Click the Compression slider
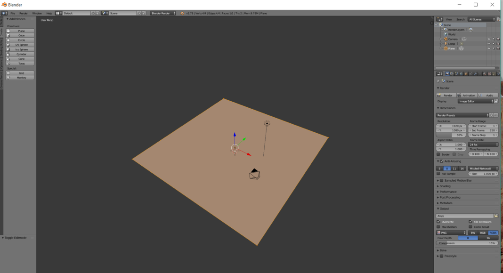 pyautogui.click(x=467, y=243)
